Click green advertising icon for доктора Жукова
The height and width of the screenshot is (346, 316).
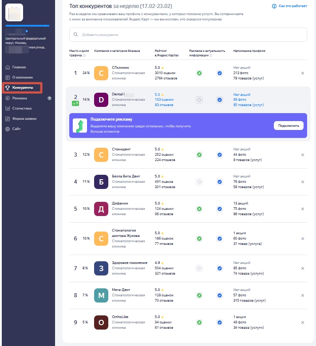coord(199,239)
